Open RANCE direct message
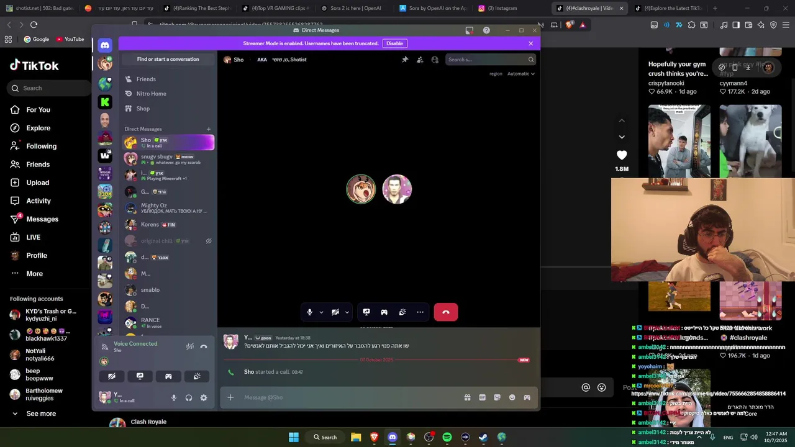 [x=168, y=323]
